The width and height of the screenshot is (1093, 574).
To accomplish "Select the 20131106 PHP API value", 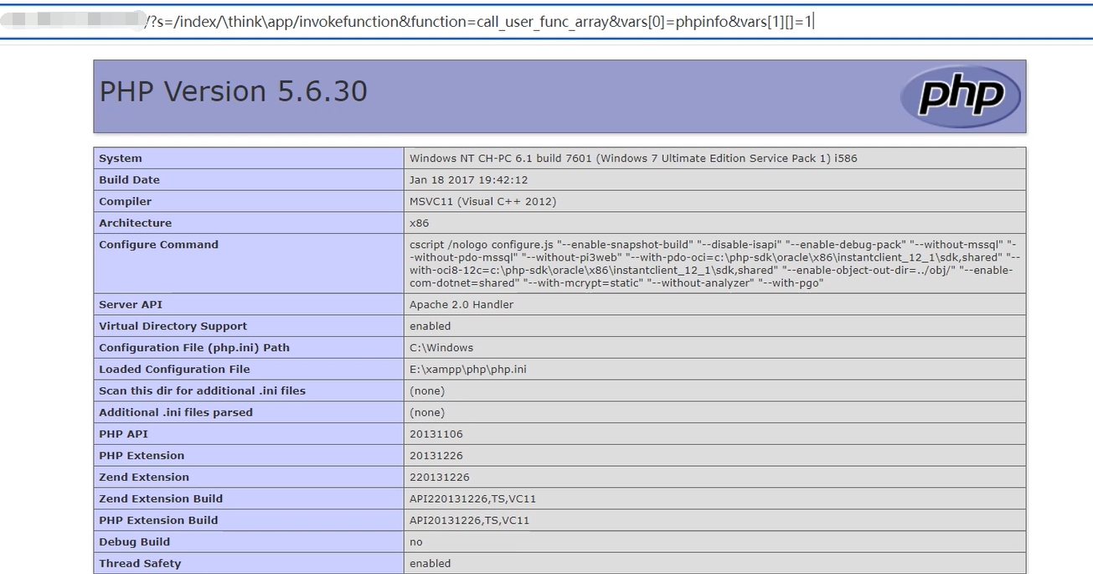I will point(436,434).
